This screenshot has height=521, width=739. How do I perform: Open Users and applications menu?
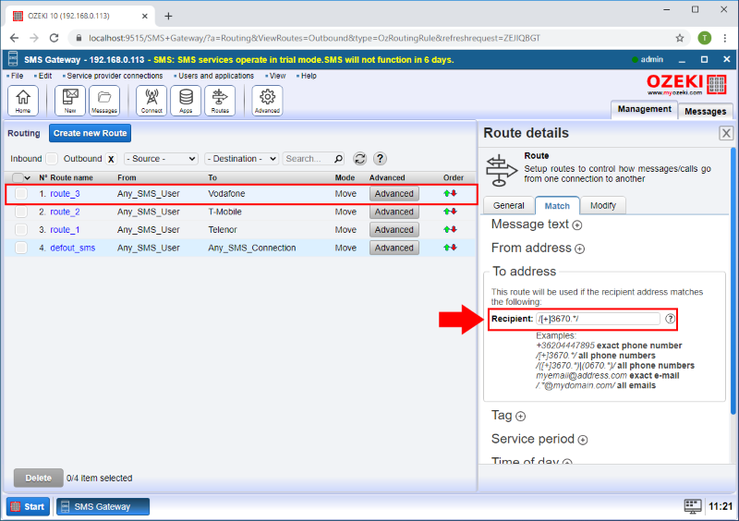pyautogui.click(x=215, y=76)
